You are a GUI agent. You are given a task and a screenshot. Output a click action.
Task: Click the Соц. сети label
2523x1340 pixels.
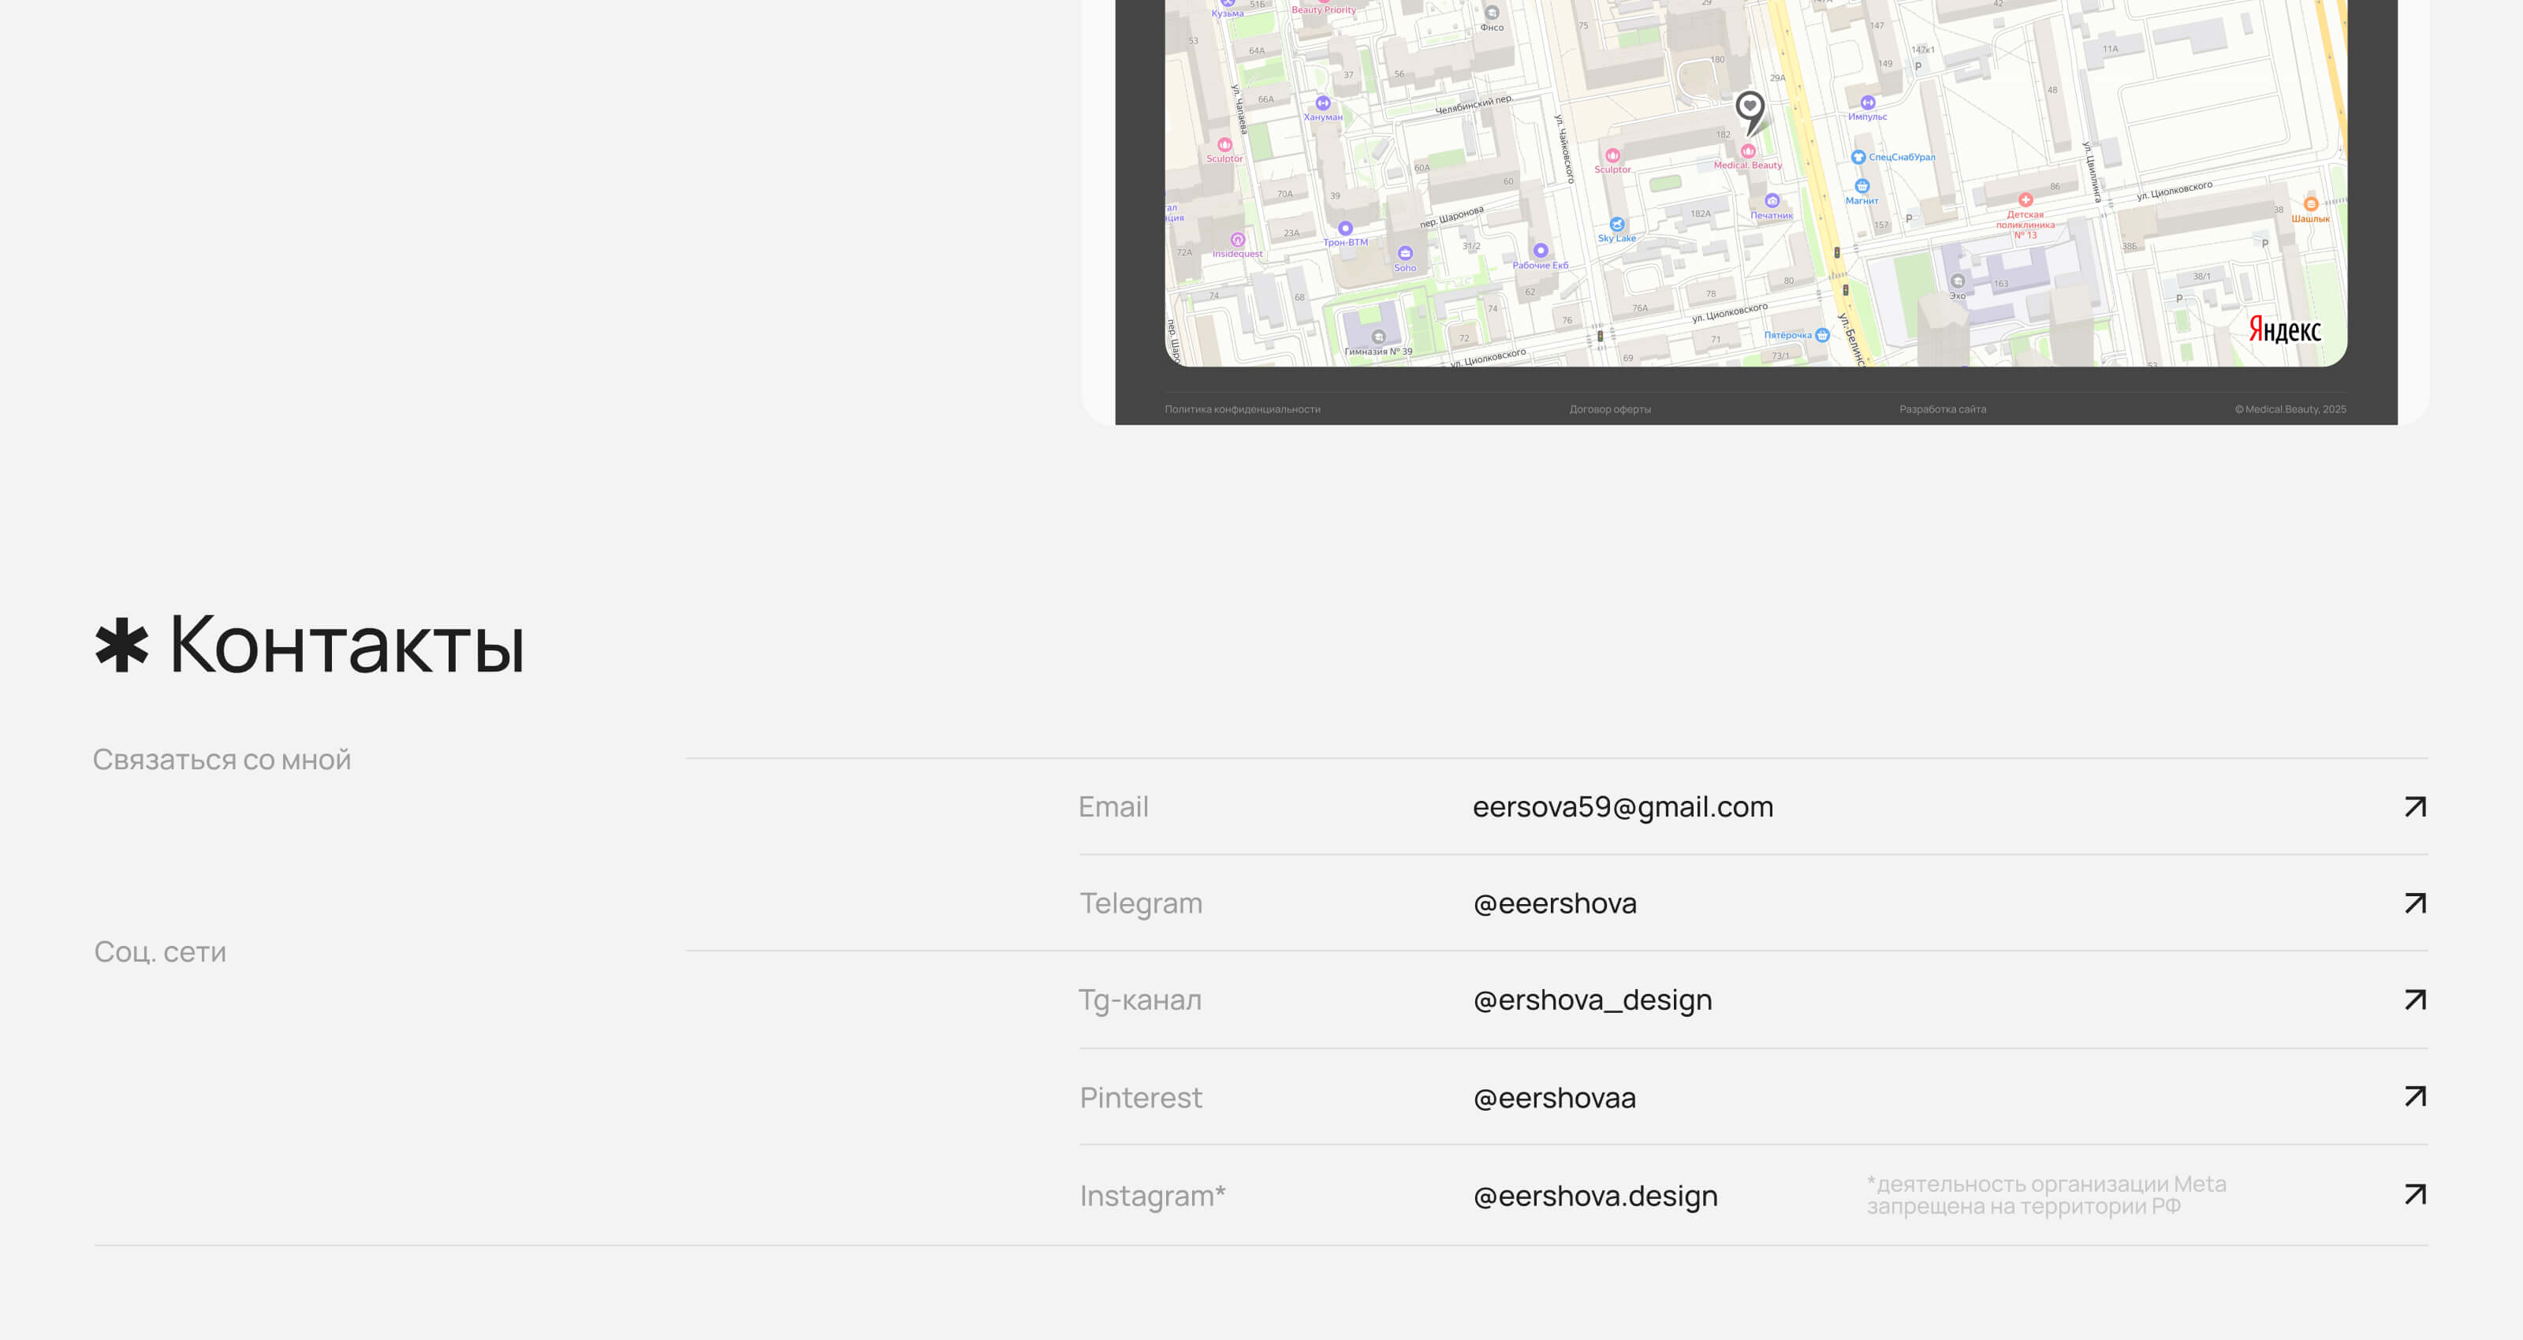[159, 951]
